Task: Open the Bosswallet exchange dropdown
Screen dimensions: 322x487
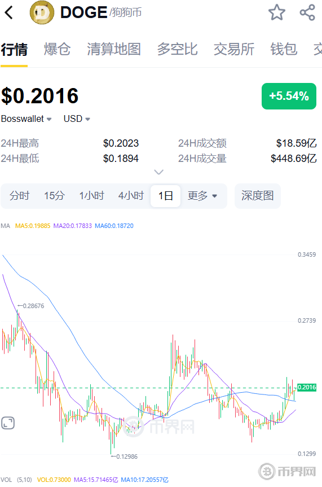Action: pyautogui.click(x=26, y=119)
